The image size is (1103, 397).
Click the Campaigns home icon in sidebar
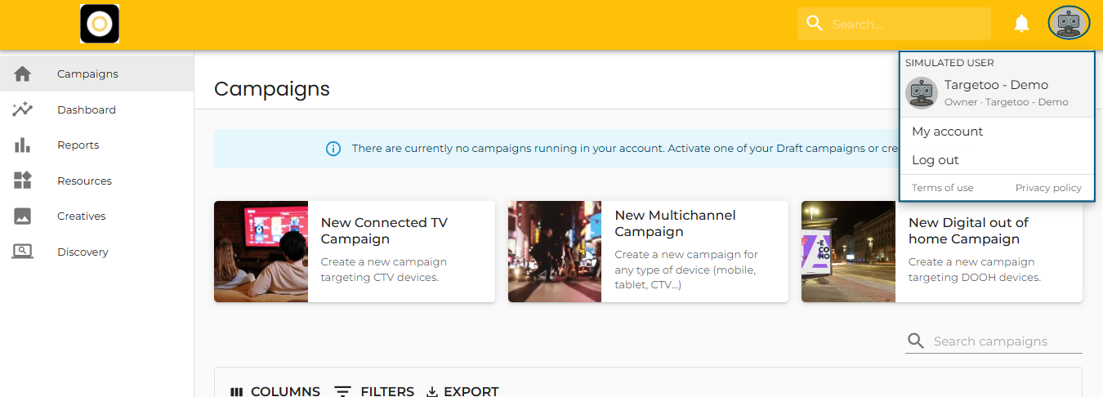(23, 74)
